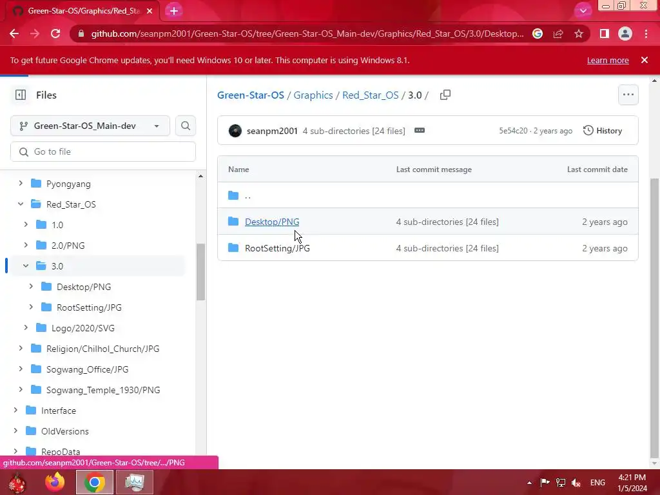
Task: Go back with the browser back arrow
Action: [x=14, y=34]
